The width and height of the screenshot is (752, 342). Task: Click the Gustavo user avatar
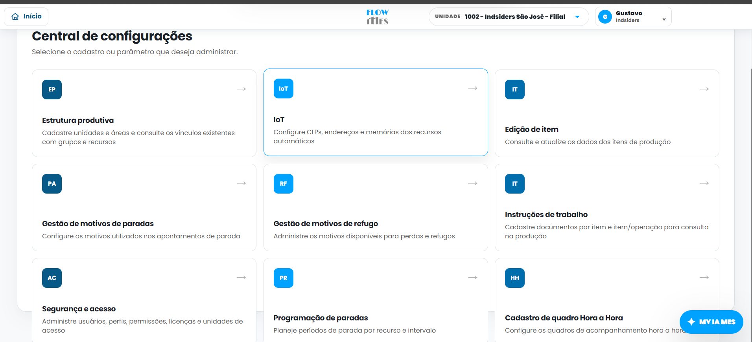[605, 16]
